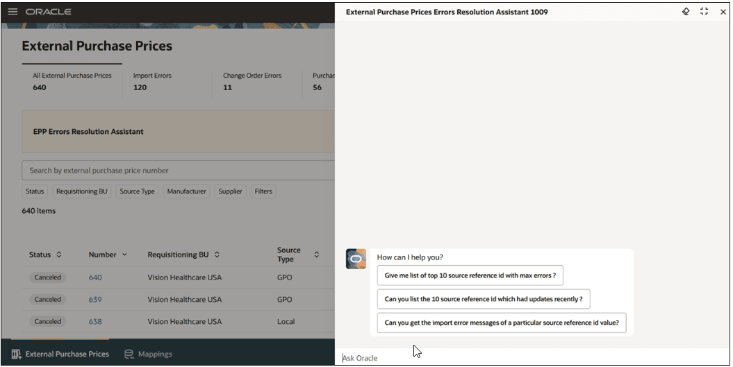
Task: Open purchase price number 639 link
Action: (95, 300)
